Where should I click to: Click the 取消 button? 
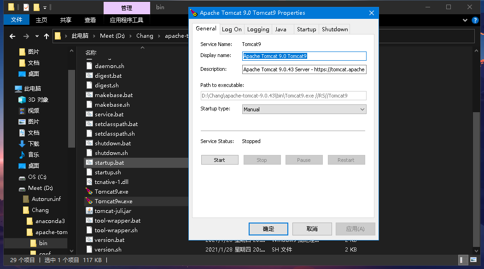312,229
